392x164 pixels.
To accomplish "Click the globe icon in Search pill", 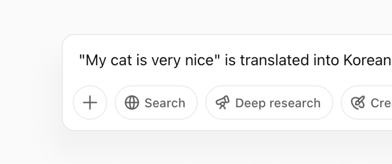I will point(132,102).
